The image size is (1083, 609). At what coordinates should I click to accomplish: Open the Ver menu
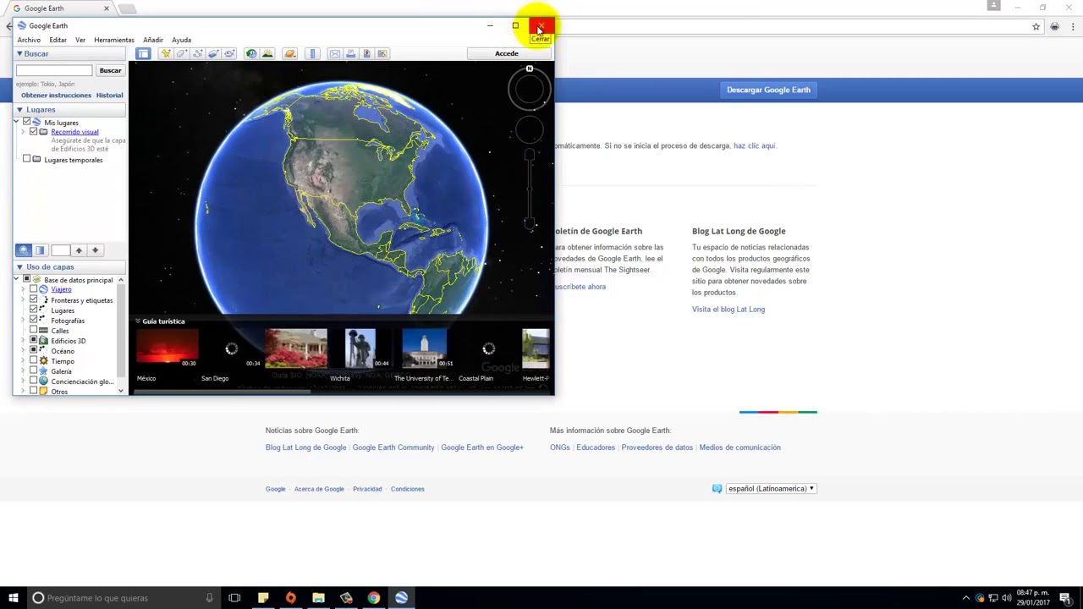80,40
